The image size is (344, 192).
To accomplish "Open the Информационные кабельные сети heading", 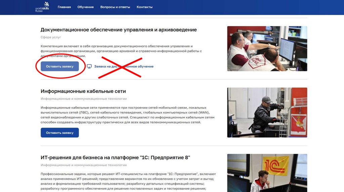I will 83,91.
